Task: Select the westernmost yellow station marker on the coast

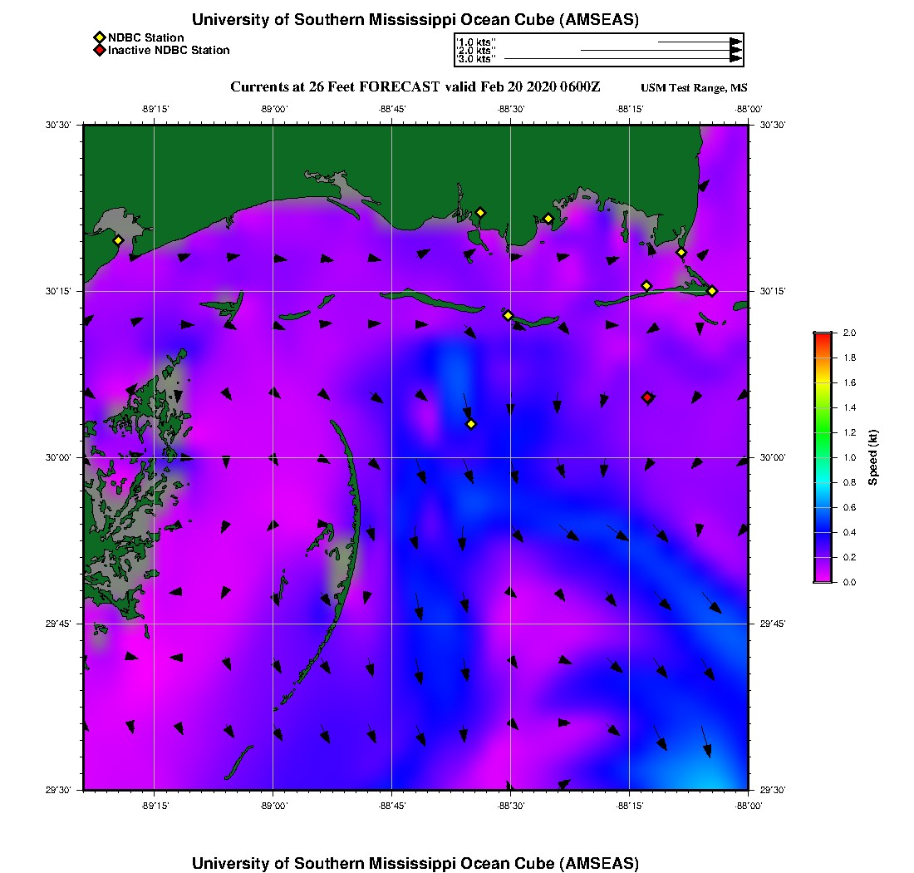Action: click(x=118, y=240)
